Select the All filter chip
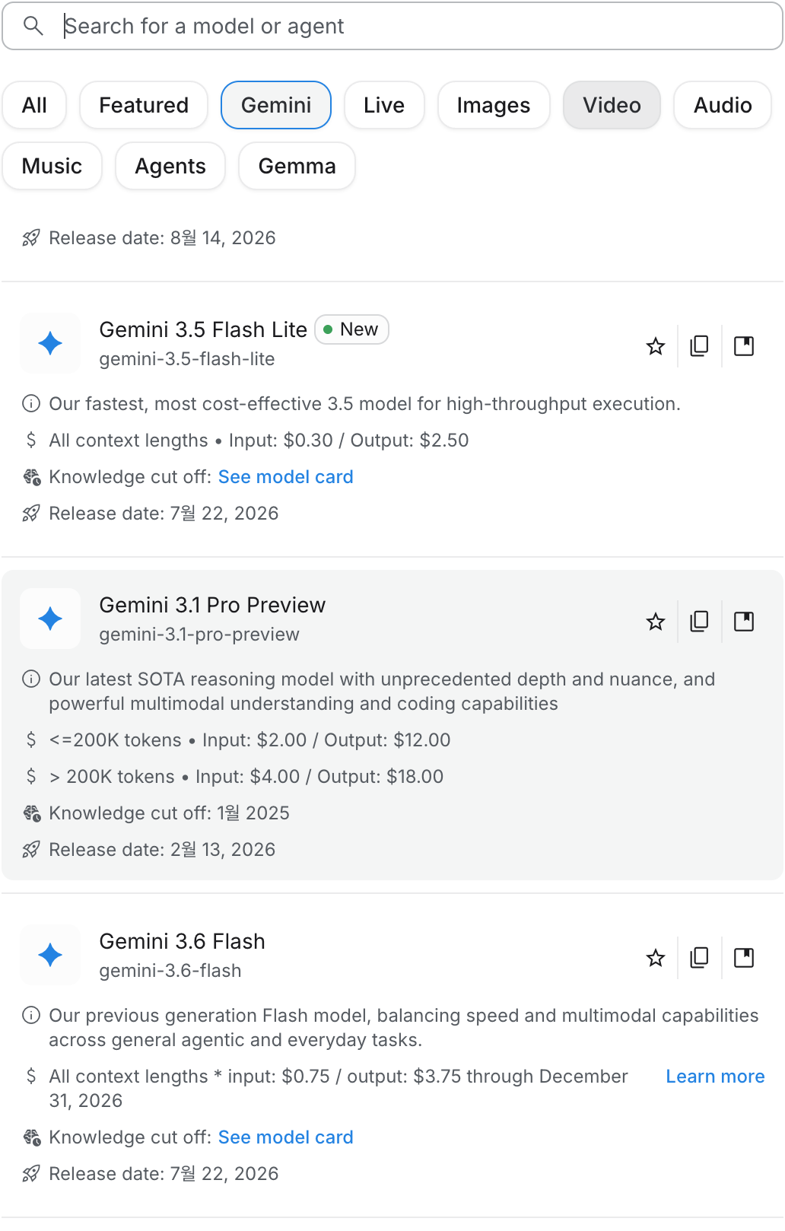 (x=34, y=105)
